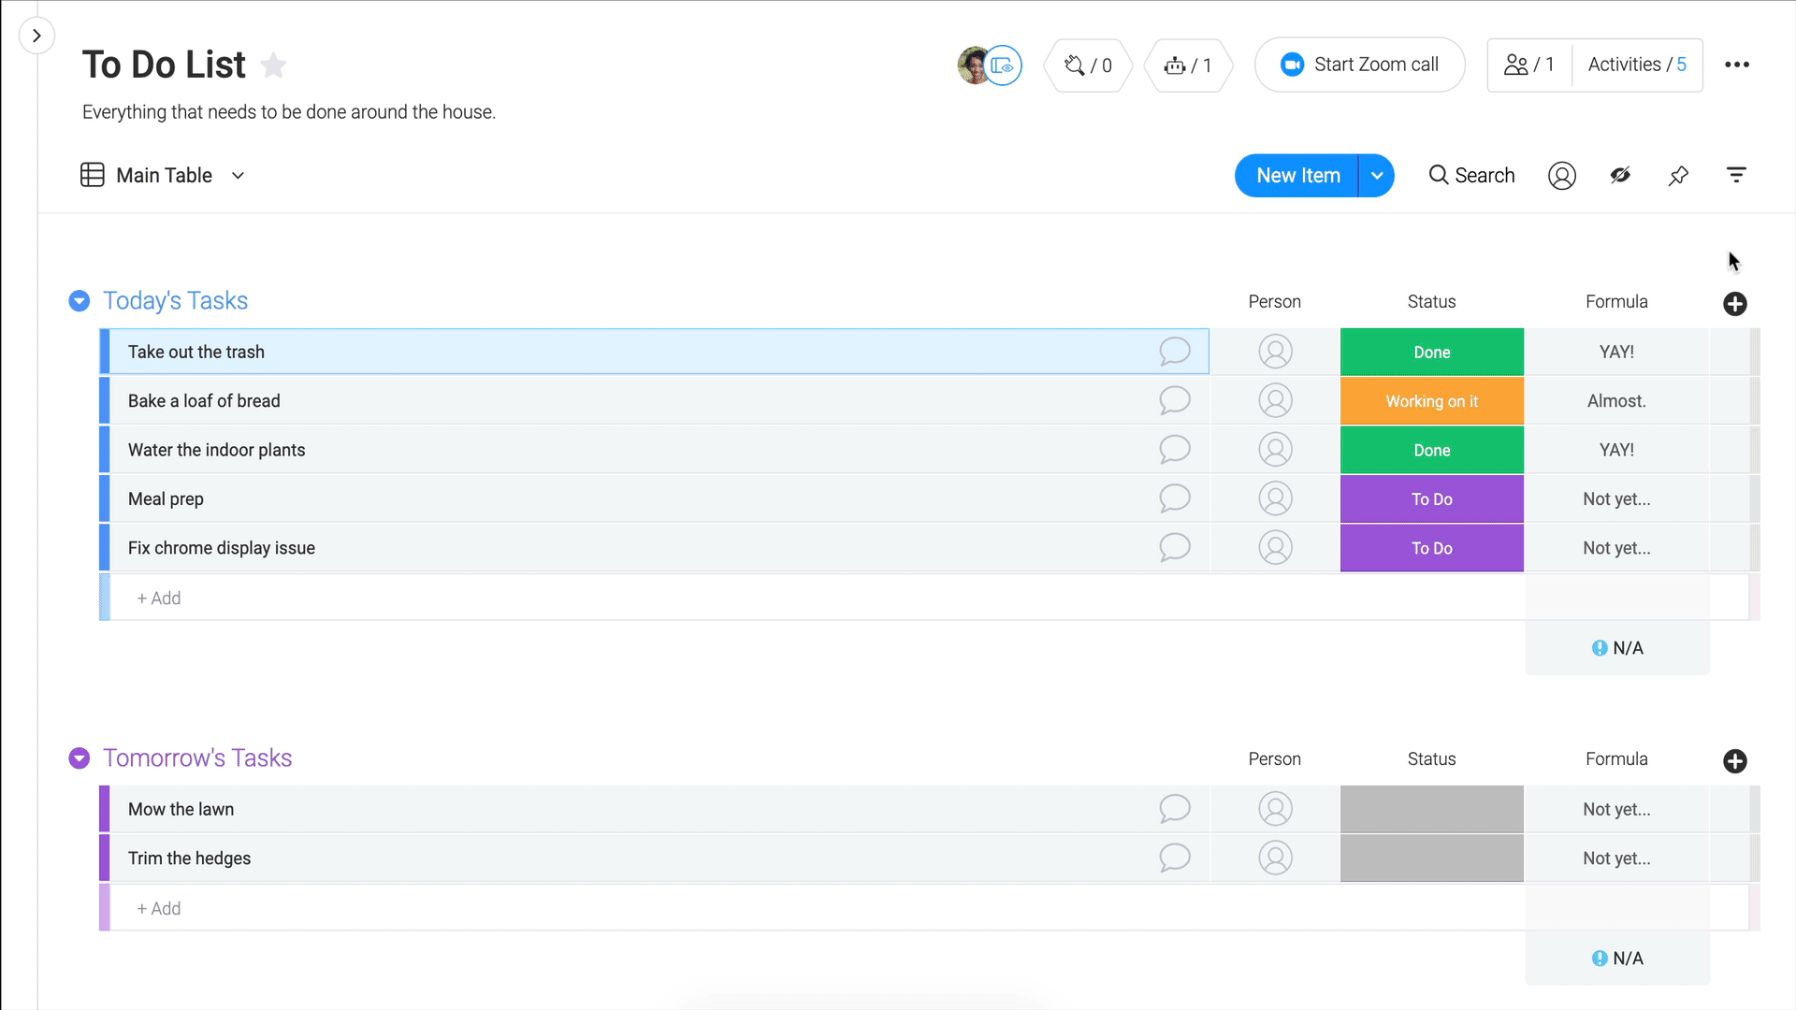Open the board owner avatar

tap(975, 65)
